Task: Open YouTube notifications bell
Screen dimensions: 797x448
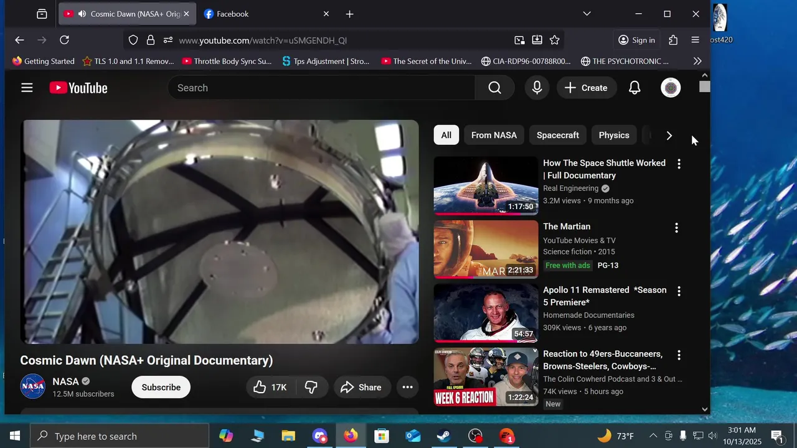Action: [x=634, y=88]
